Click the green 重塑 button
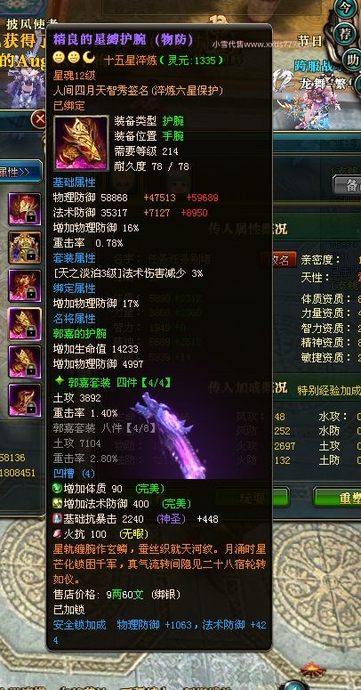The width and height of the screenshot is (361, 690). (337, 498)
